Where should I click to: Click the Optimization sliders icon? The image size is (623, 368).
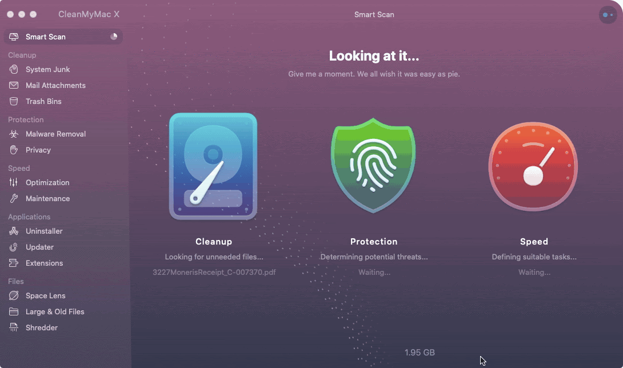coord(14,182)
